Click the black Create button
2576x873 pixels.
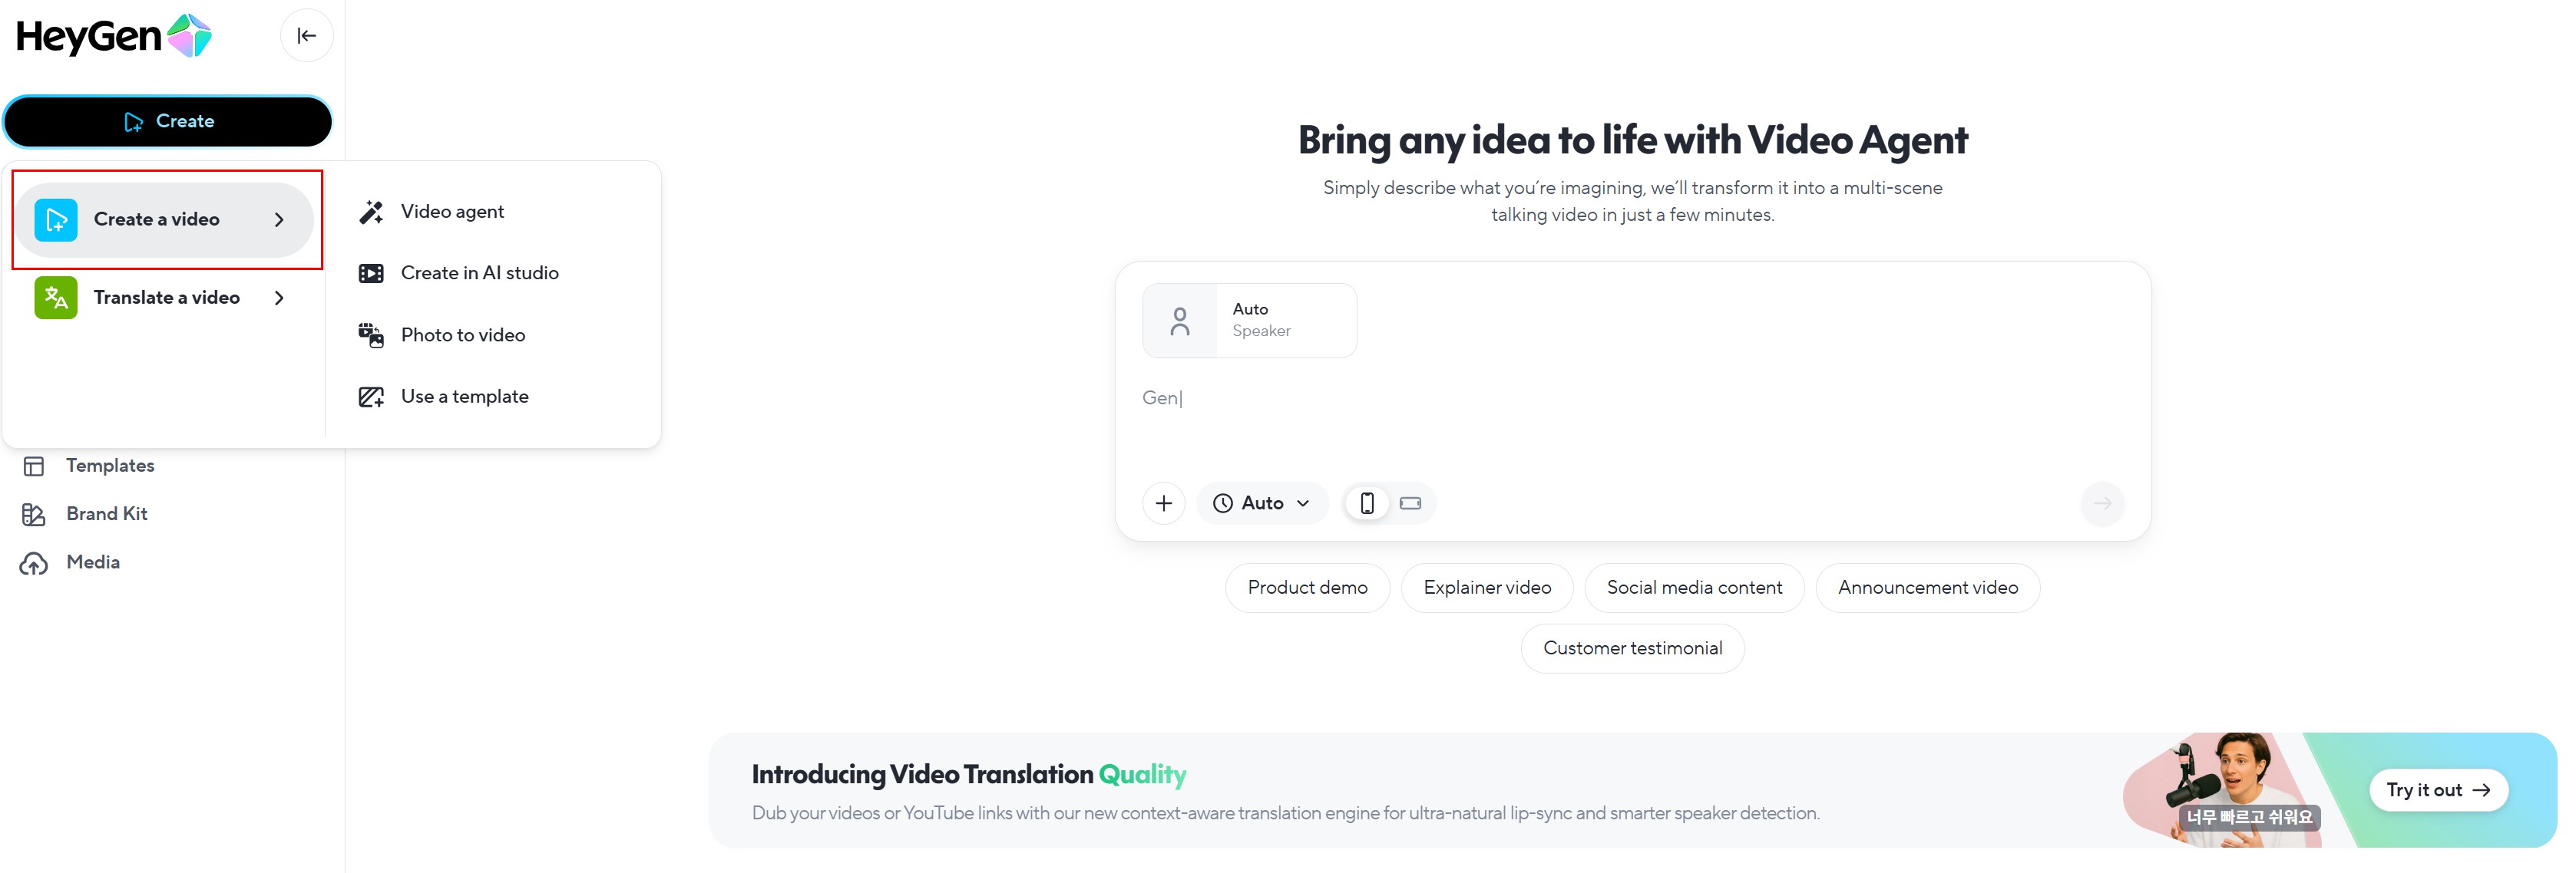(168, 121)
